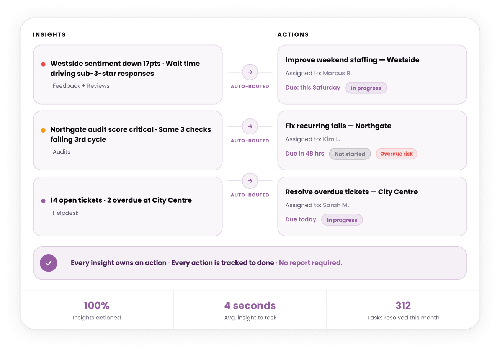
Task: Open Resolve overdue tickets — City Centre action
Action: point(372,206)
